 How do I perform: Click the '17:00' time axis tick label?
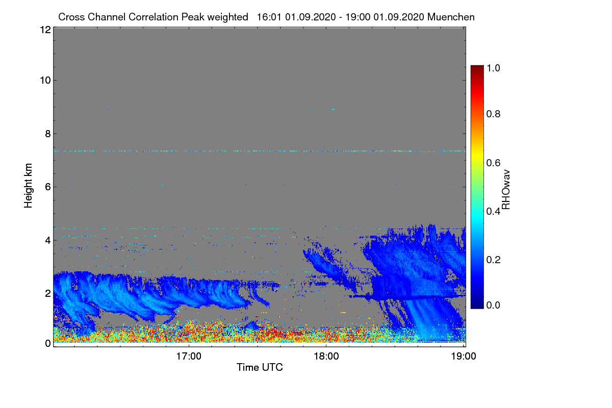[189, 356]
